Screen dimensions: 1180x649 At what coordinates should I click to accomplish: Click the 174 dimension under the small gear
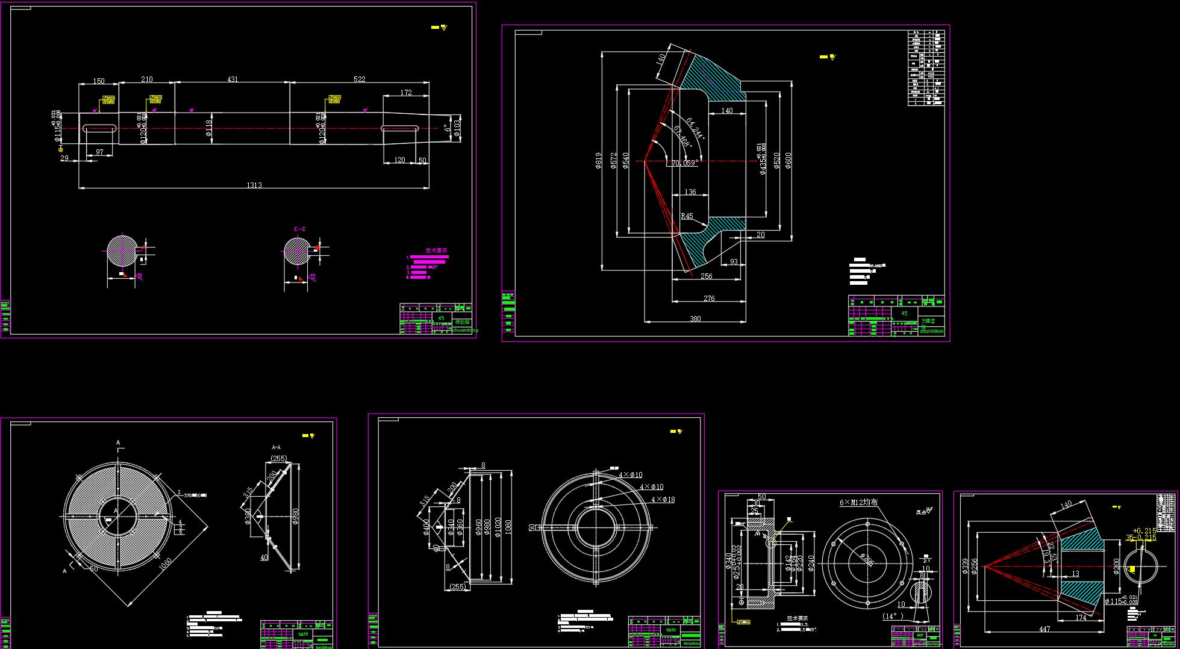1081,618
